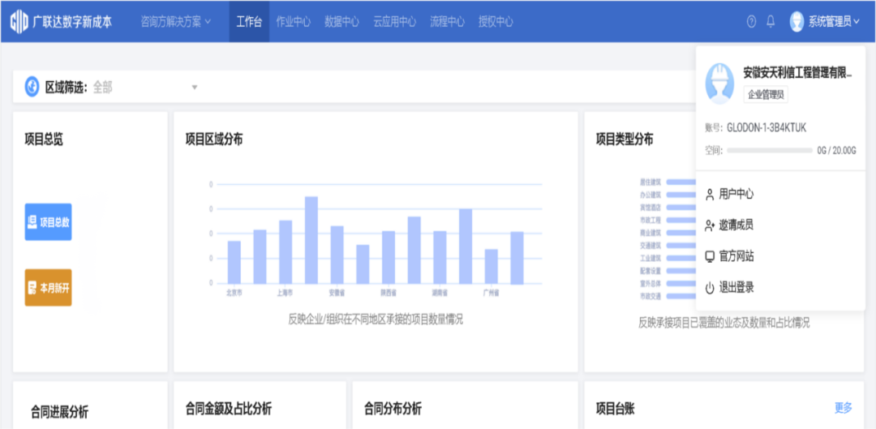Click the 项目总数 button
Image resolution: width=876 pixels, height=429 pixels.
tap(49, 222)
